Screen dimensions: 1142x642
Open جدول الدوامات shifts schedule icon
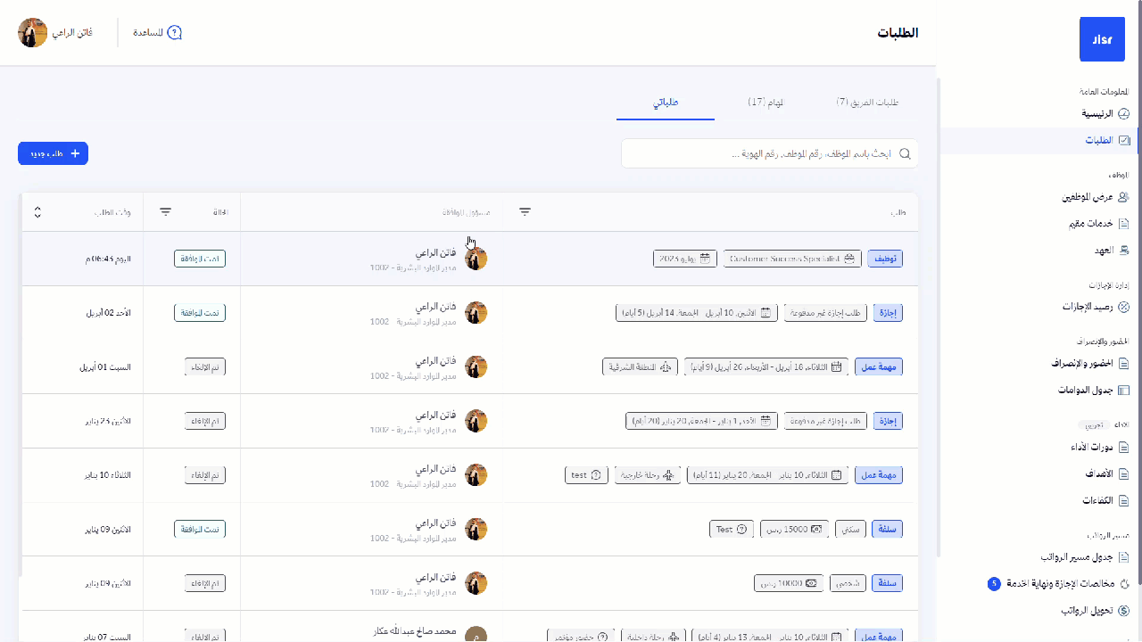1124,391
